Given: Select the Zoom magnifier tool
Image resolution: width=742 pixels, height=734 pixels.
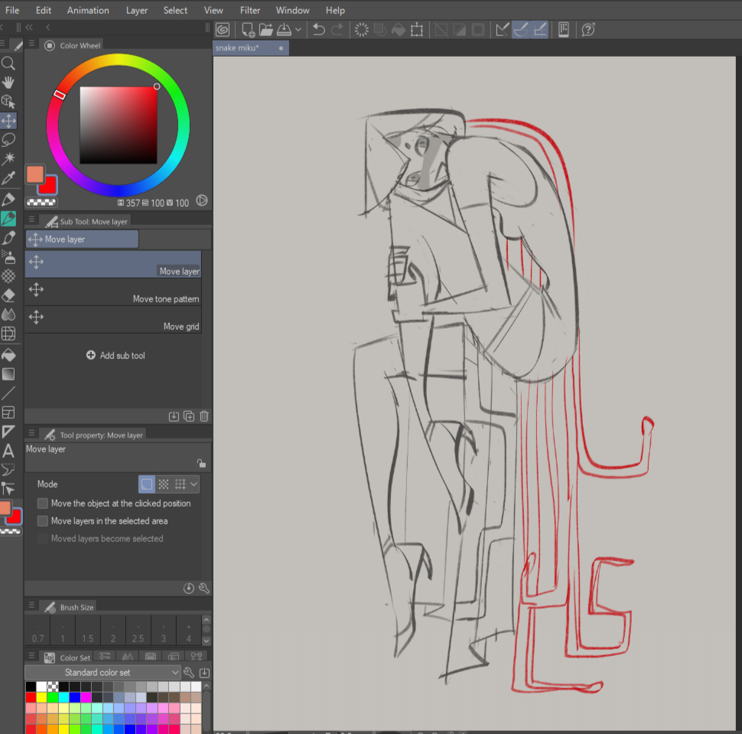Looking at the screenshot, I should coord(8,64).
